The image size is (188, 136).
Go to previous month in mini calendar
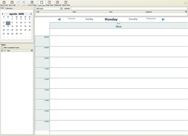tap(2, 14)
